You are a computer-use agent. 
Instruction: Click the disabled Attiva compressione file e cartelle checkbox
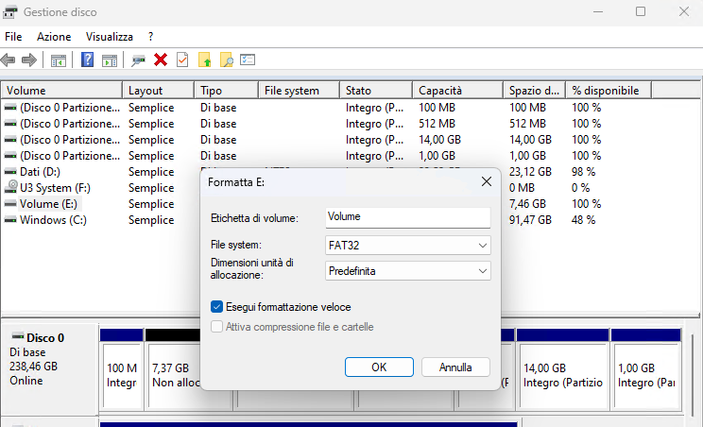(216, 327)
